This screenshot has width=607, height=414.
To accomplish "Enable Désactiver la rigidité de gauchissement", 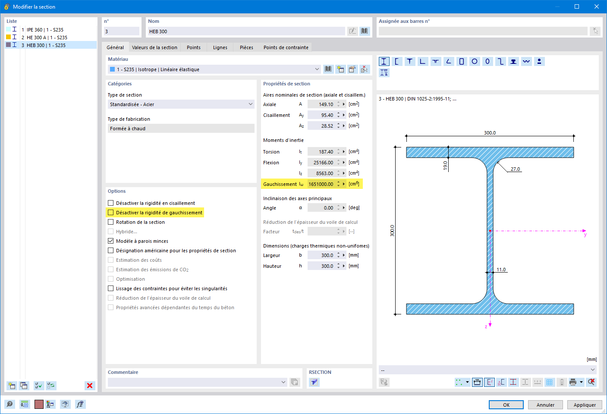I will pyautogui.click(x=111, y=213).
